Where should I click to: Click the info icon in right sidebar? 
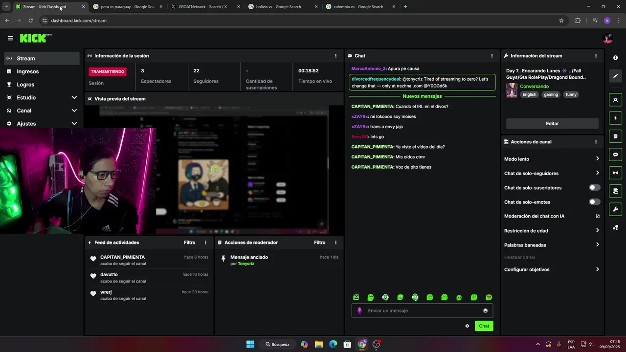click(615, 58)
